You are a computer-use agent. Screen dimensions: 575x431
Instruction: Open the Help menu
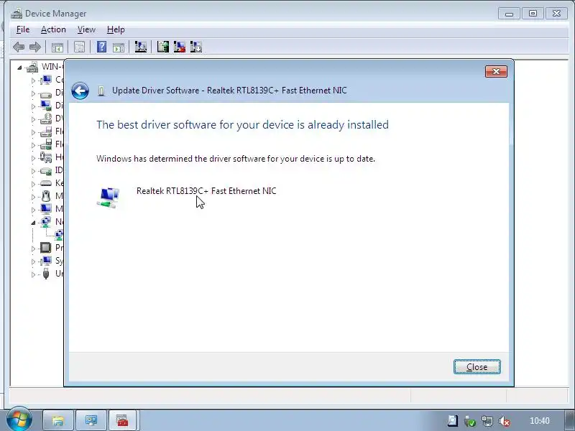[x=116, y=29]
